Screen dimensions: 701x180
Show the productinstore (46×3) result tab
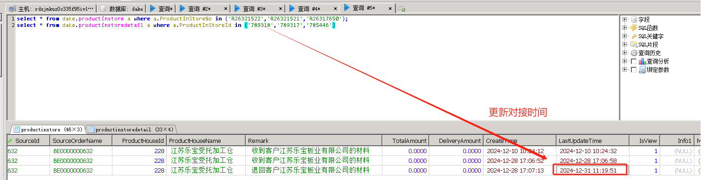click(48, 129)
